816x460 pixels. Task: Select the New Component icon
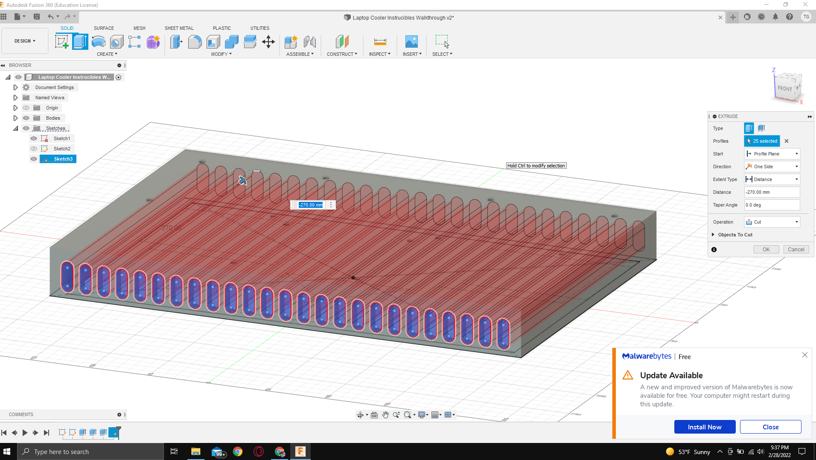pyautogui.click(x=291, y=42)
